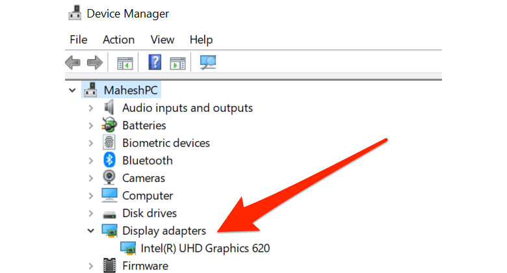Expand the Disk drives category
Image resolution: width=507 pixels, height=273 pixels.
(91, 213)
